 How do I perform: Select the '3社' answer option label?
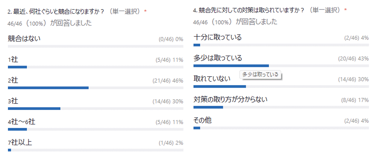(13, 101)
